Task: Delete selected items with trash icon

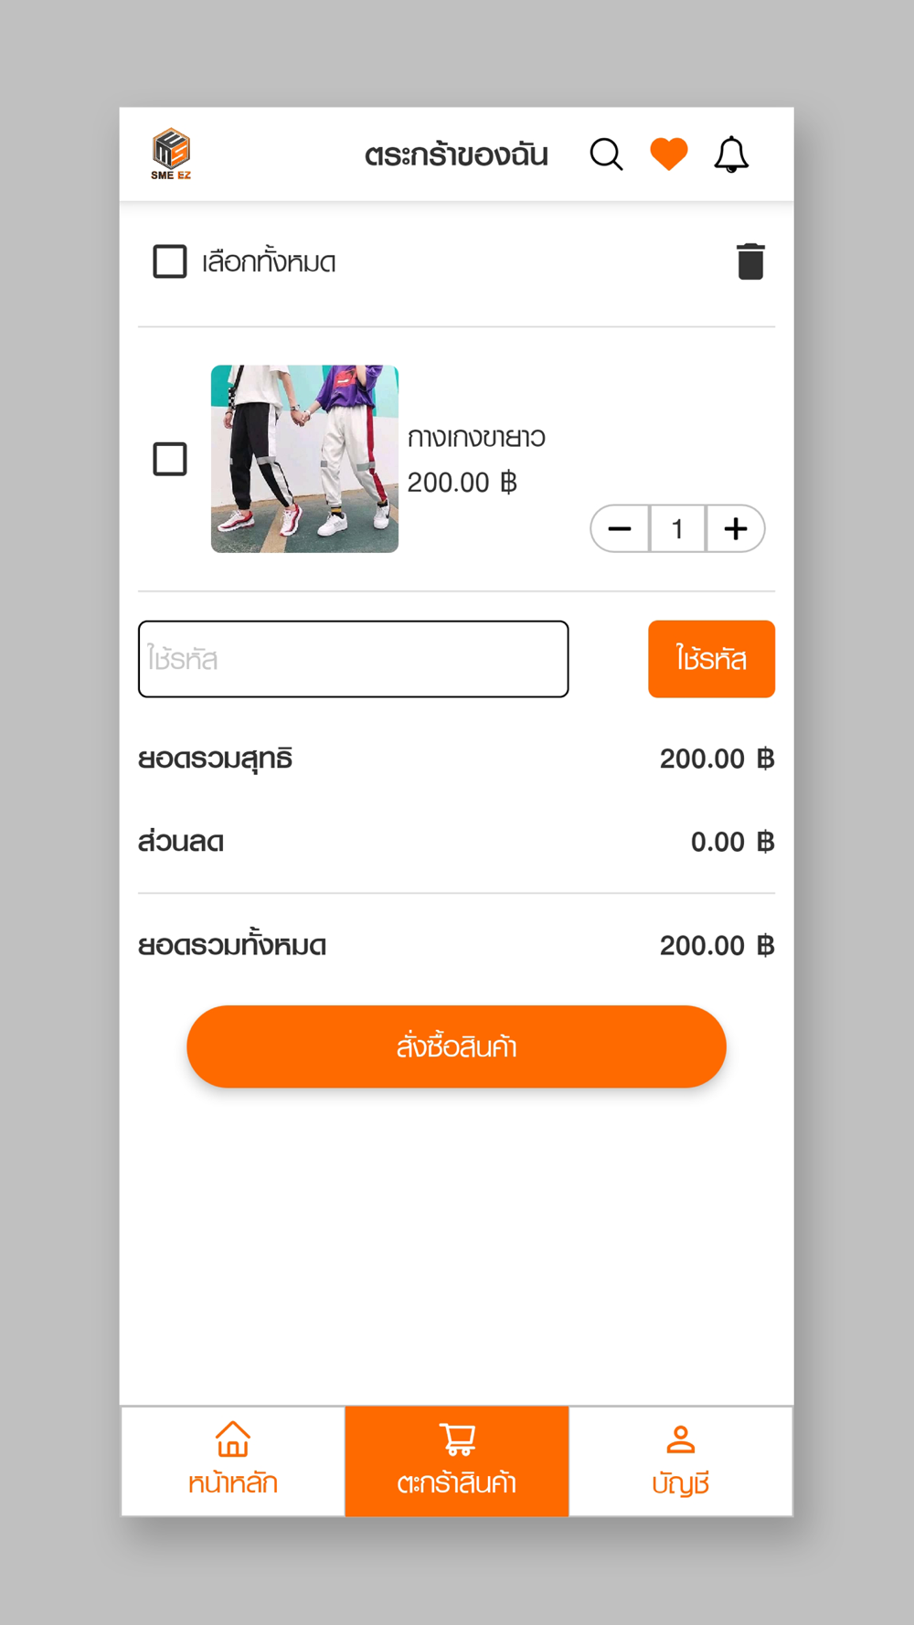Action: coord(750,261)
